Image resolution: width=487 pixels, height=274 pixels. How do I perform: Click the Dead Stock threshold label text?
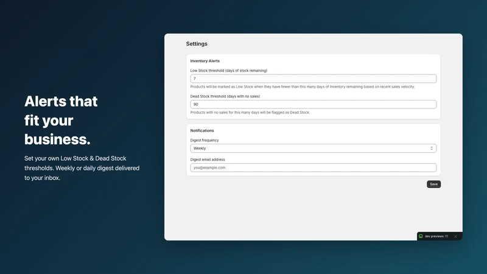(225, 96)
